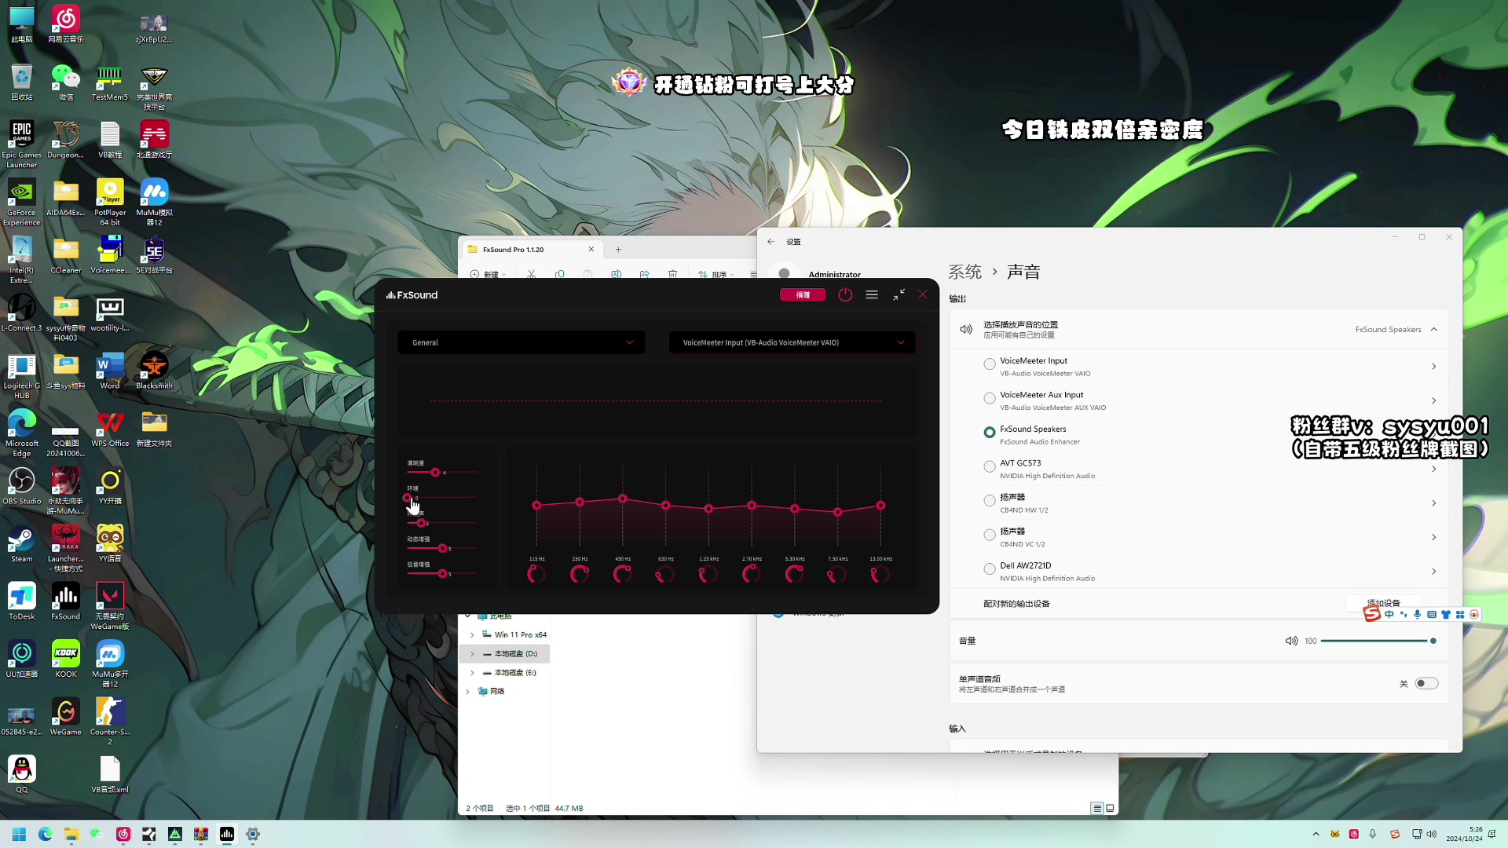Click the 115 Hz frequency knob
The height and width of the screenshot is (848, 1508).
(x=536, y=575)
